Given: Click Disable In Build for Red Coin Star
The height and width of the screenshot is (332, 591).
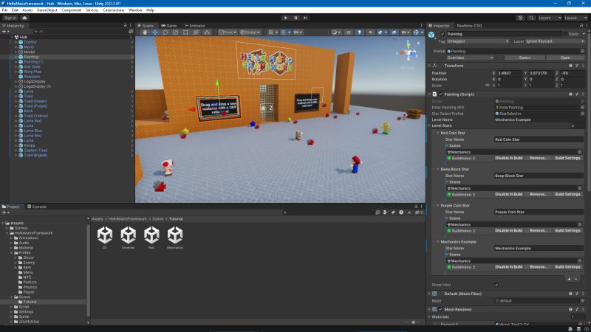Looking at the screenshot, I should coord(508,158).
